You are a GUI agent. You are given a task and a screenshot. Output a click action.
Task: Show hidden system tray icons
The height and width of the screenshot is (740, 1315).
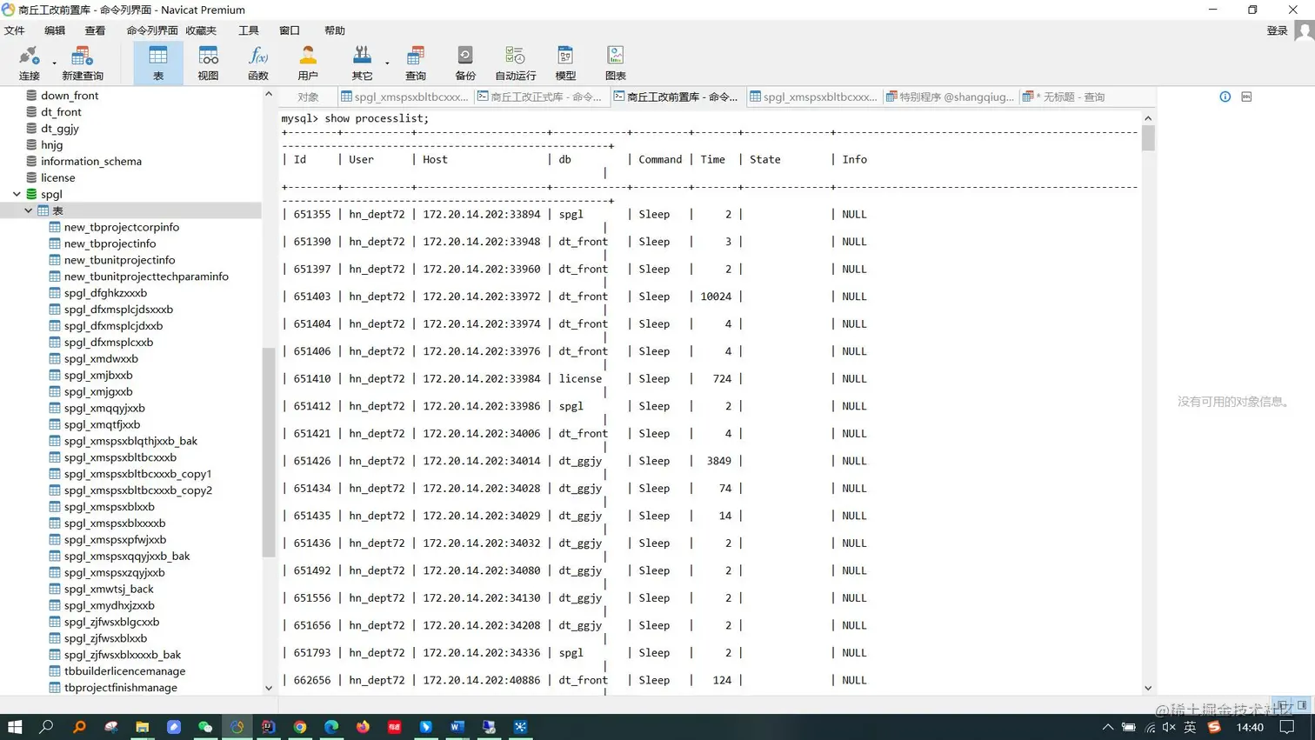tap(1107, 727)
